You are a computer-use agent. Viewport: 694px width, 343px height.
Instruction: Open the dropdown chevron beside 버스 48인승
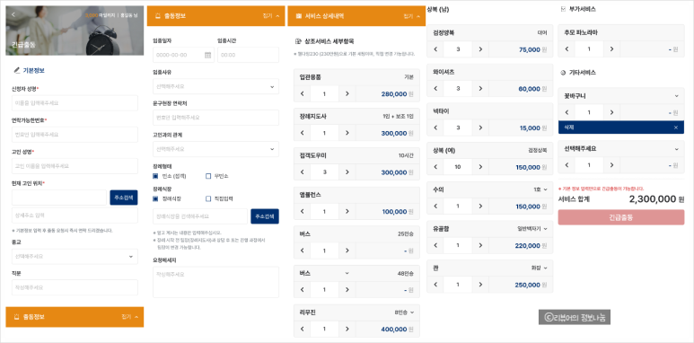(x=347, y=273)
